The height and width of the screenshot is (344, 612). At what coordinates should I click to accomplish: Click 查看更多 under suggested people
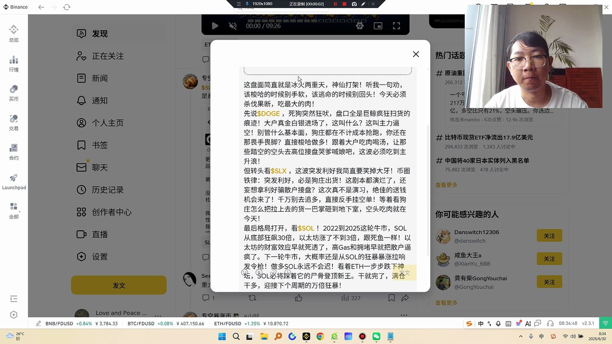tap(446, 303)
